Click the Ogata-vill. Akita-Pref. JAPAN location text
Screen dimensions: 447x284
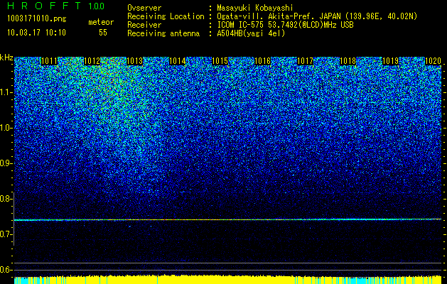pyautogui.click(x=317, y=16)
